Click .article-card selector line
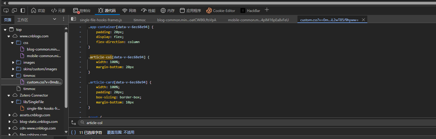The height and width of the screenshot is (139, 436). [x=120, y=82]
